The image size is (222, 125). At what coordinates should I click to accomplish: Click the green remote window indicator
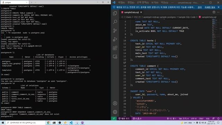coord(114,118)
